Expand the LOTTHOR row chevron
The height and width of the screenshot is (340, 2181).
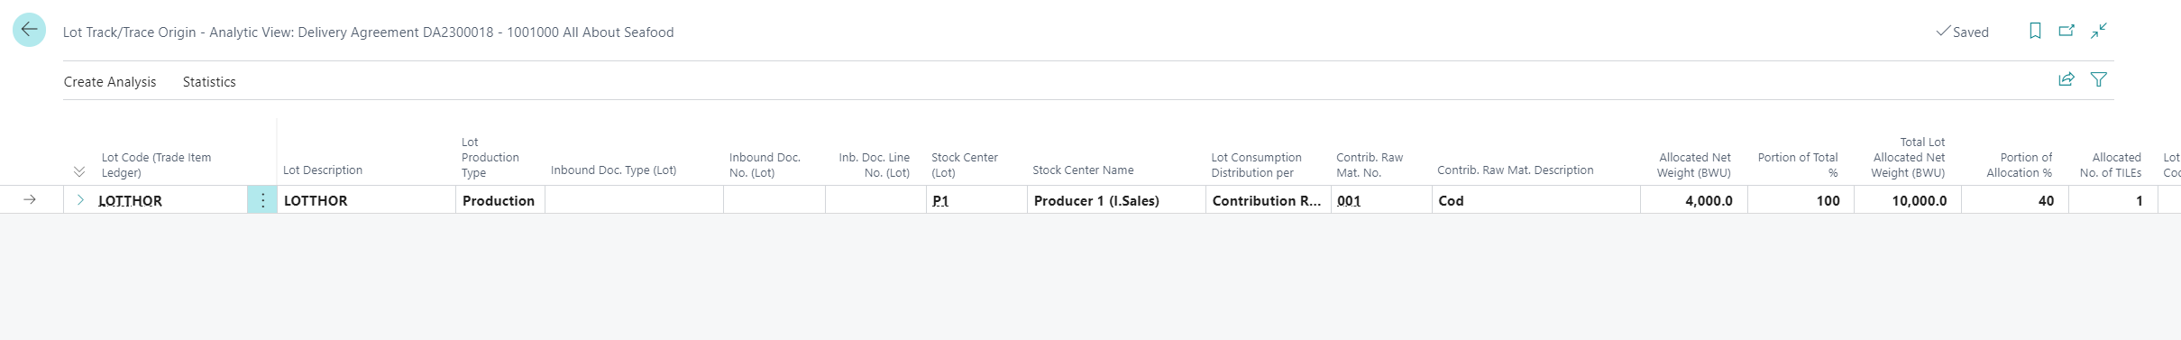point(80,200)
